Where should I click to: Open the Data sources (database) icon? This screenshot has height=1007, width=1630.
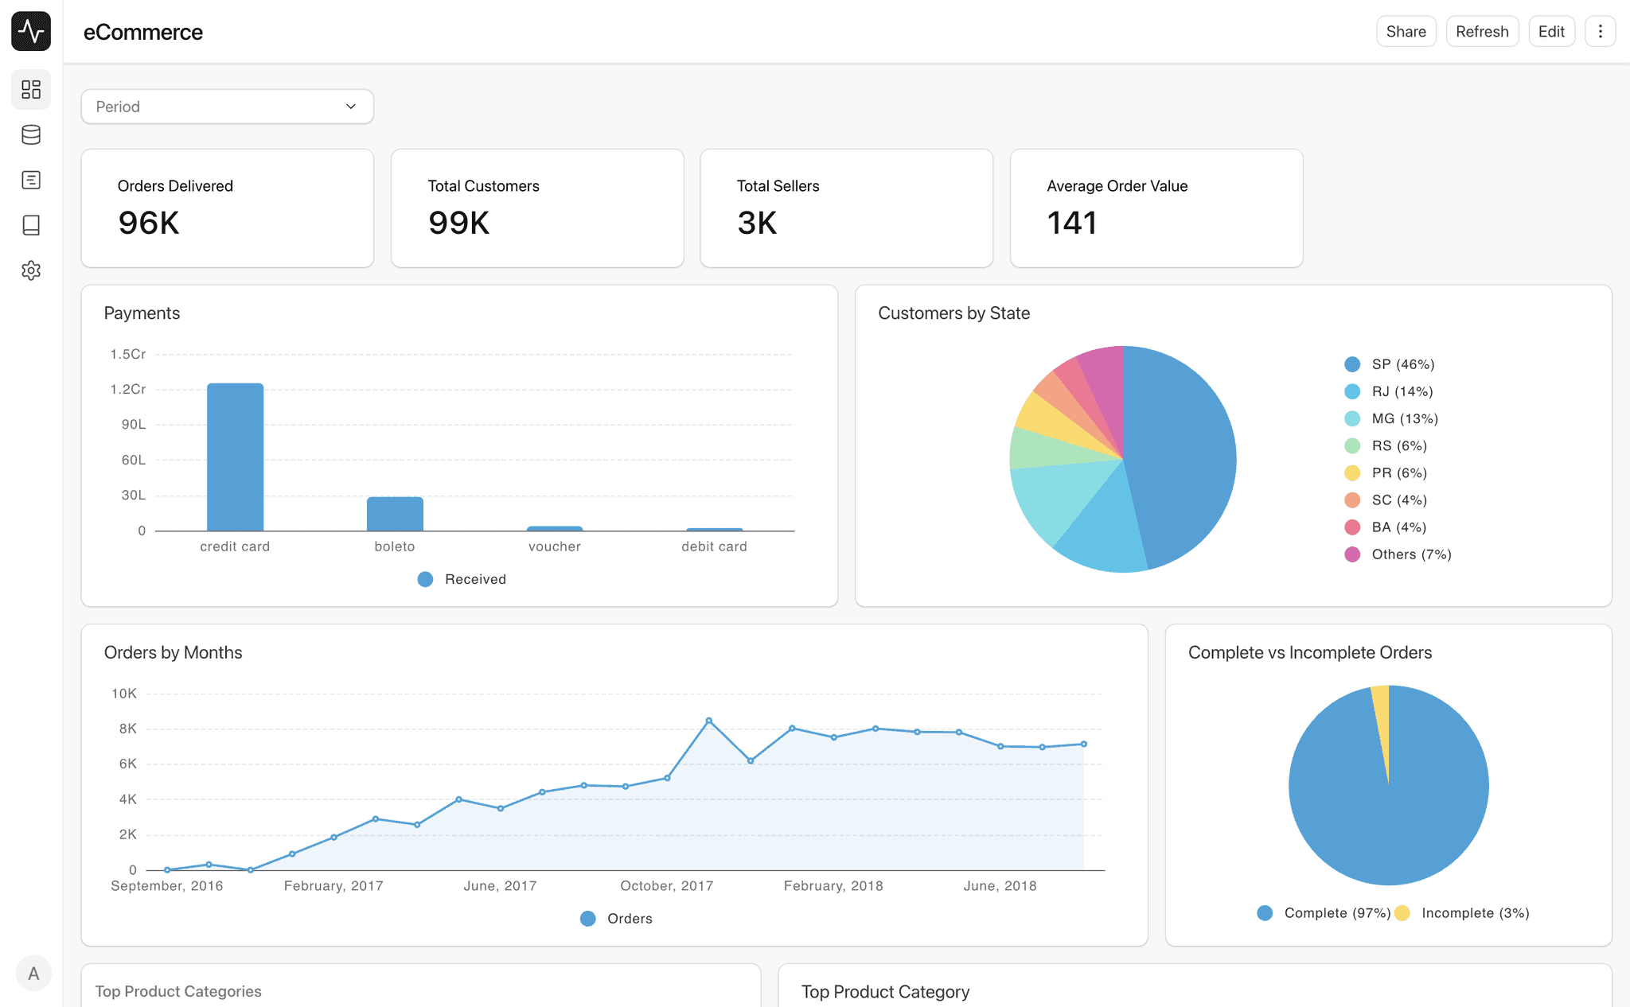(31, 134)
